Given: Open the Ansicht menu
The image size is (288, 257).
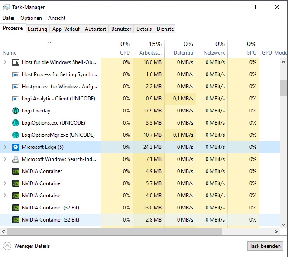Looking at the screenshot, I should pos(57,18).
